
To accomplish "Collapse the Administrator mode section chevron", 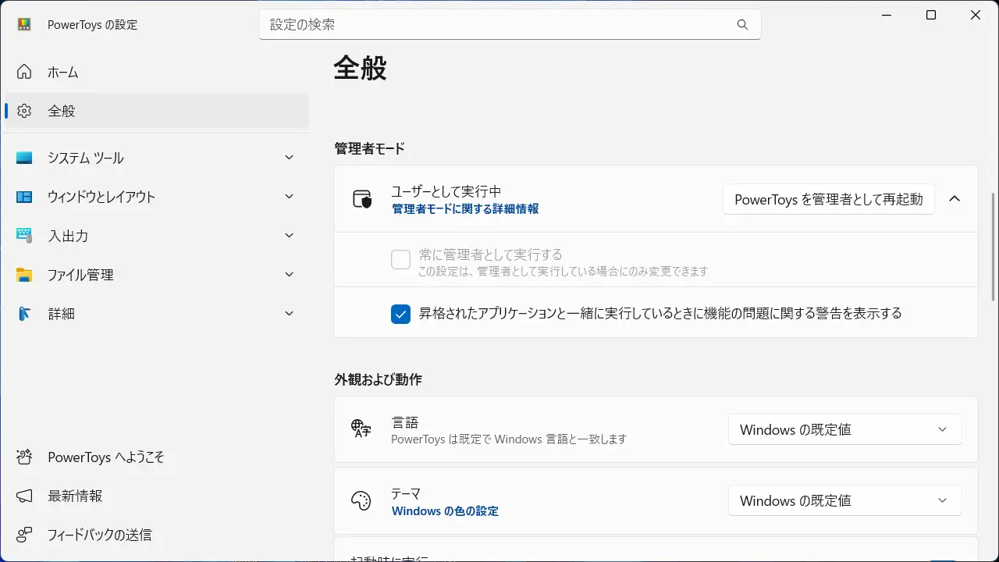I will click(x=955, y=199).
